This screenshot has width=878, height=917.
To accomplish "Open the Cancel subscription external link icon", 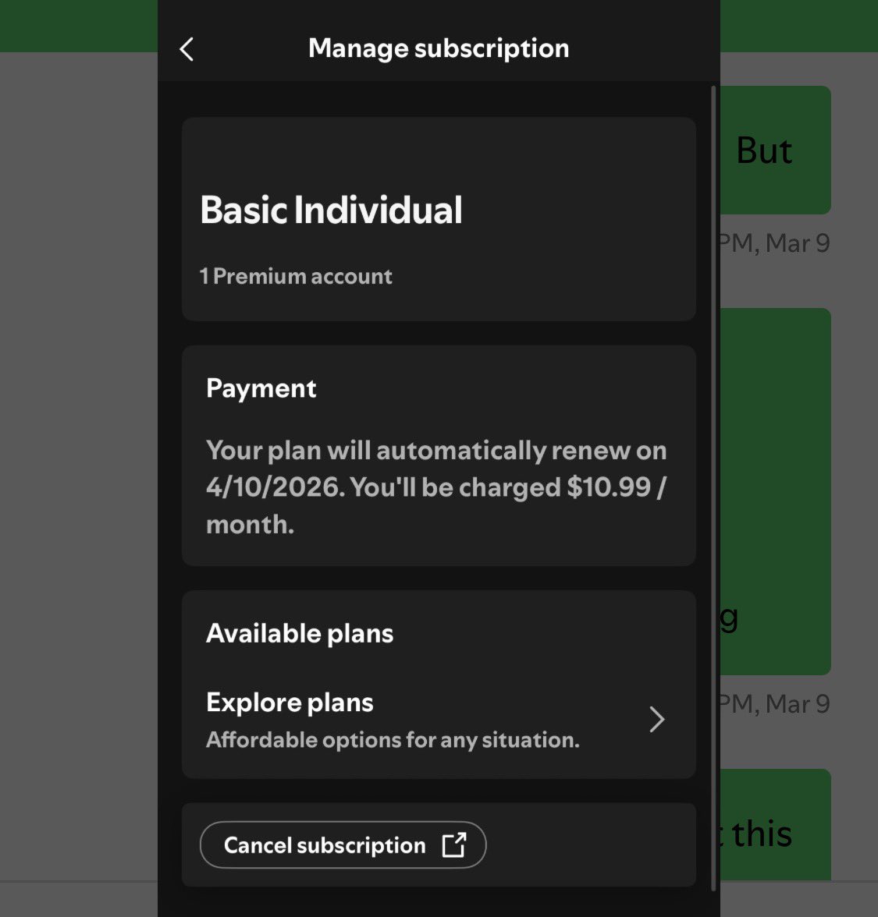I will [454, 845].
